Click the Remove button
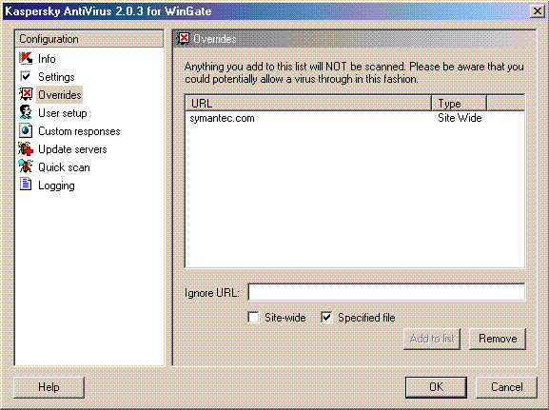Image resolution: width=549 pixels, height=410 pixels. click(x=498, y=339)
